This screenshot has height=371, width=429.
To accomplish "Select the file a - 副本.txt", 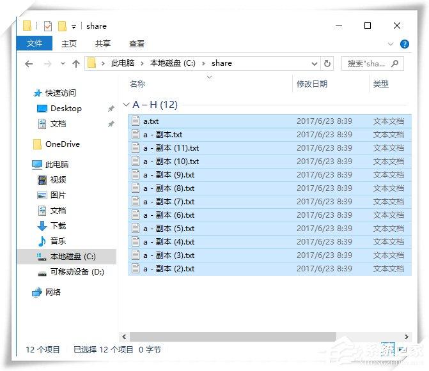I will point(270,134).
